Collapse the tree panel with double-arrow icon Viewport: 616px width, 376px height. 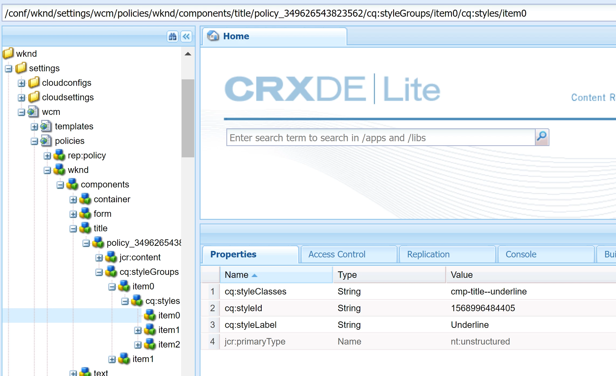pos(186,36)
